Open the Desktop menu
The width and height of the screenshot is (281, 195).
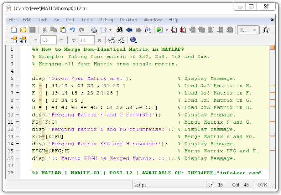(x=129, y=20)
